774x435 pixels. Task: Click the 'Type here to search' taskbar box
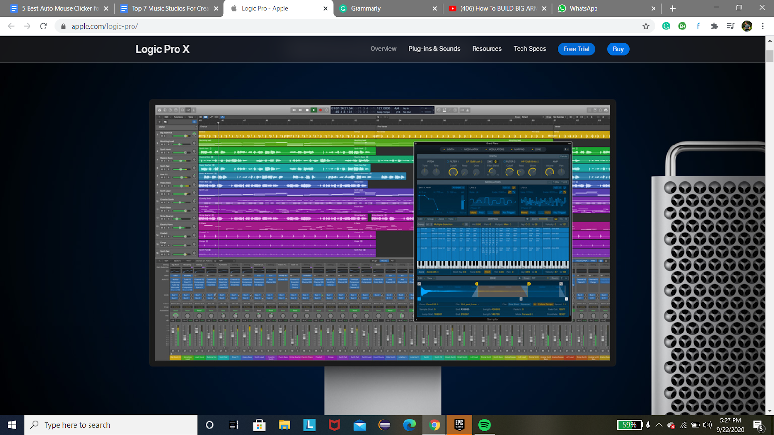click(111, 425)
